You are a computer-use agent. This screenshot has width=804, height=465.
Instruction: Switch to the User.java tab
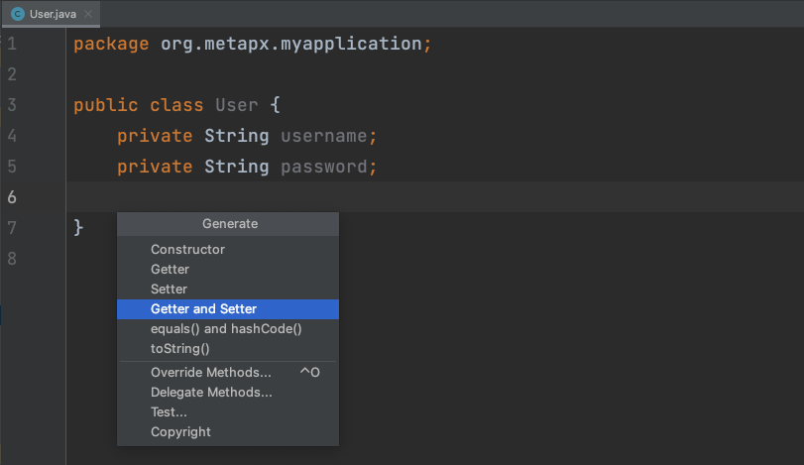[x=53, y=14]
